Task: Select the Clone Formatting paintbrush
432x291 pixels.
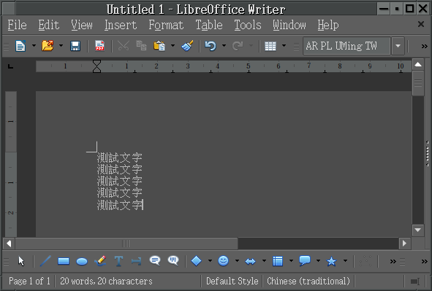Action: tap(187, 46)
